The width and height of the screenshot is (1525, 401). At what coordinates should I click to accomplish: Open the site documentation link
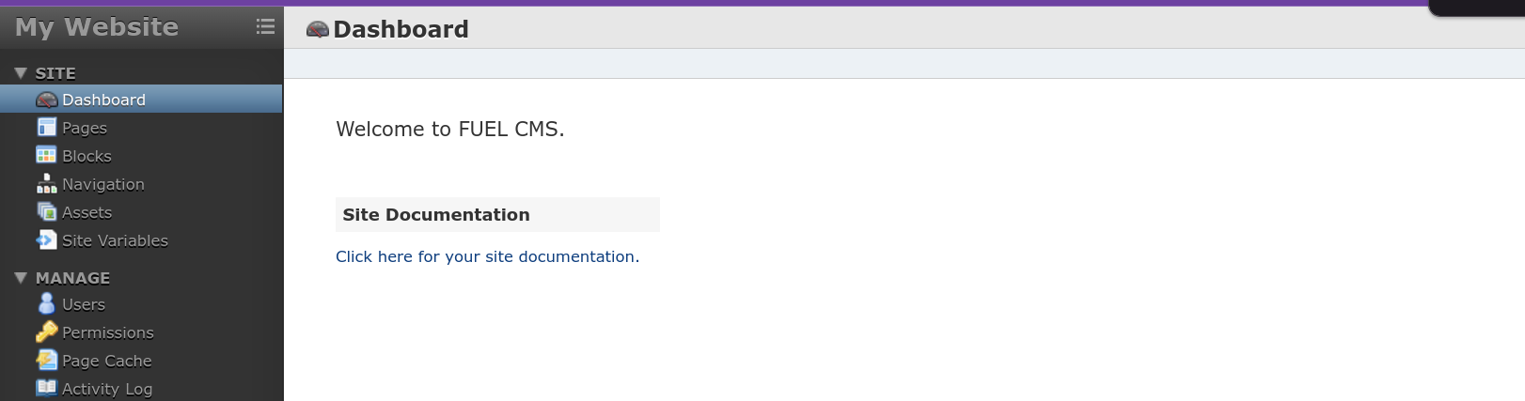coord(487,256)
